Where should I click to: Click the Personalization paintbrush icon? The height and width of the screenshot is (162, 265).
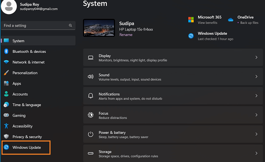coord(6,73)
